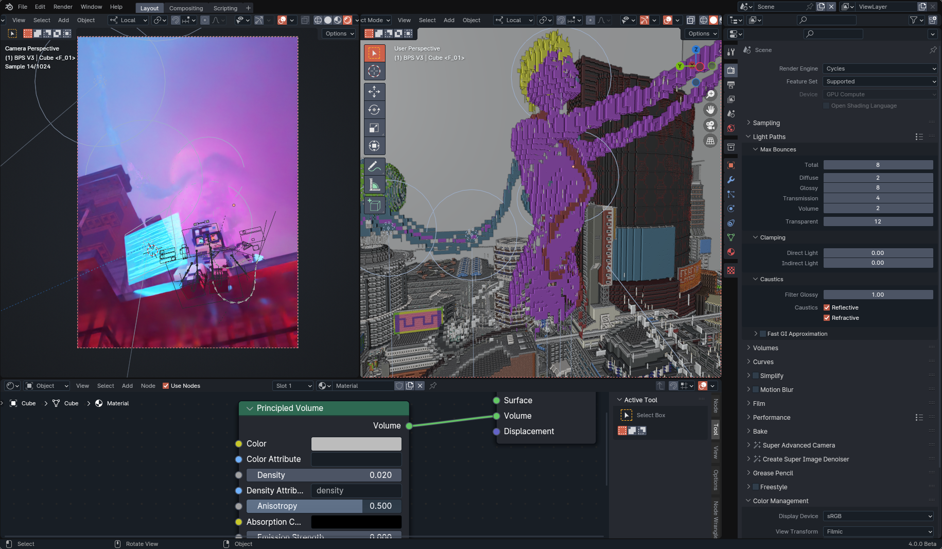Switch to the Compositing workspace tab
Image resolution: width=942 pixels, height=549 pixels.
(186, 8)
